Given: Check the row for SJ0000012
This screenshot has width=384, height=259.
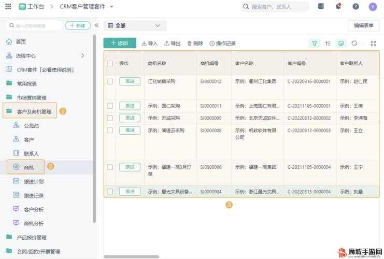Looking at the screenshot, I should pyautogui.click(x=110, y=81).
